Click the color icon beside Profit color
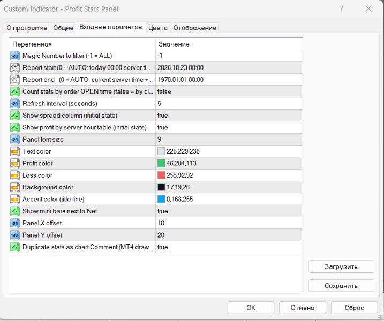The width and height of the screenshot is (384, 321). point(14,163)
